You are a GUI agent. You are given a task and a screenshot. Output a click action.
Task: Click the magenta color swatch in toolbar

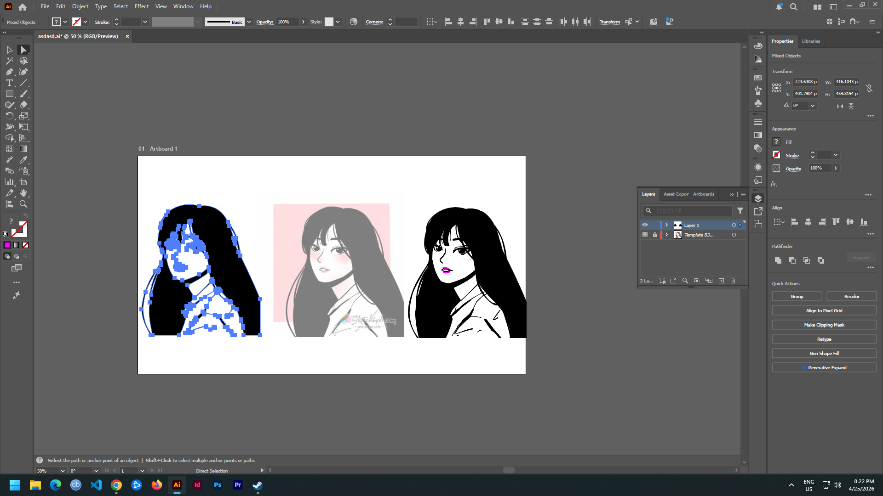click(7, 245)
